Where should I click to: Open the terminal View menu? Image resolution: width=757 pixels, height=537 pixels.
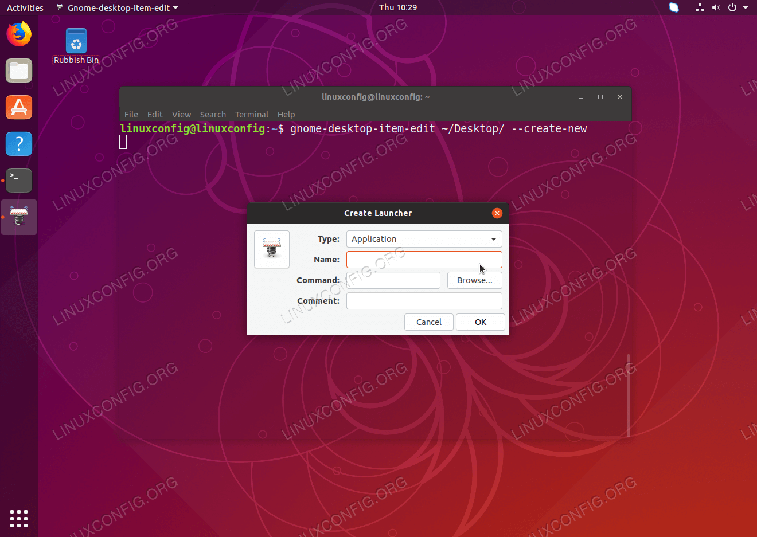181,115
